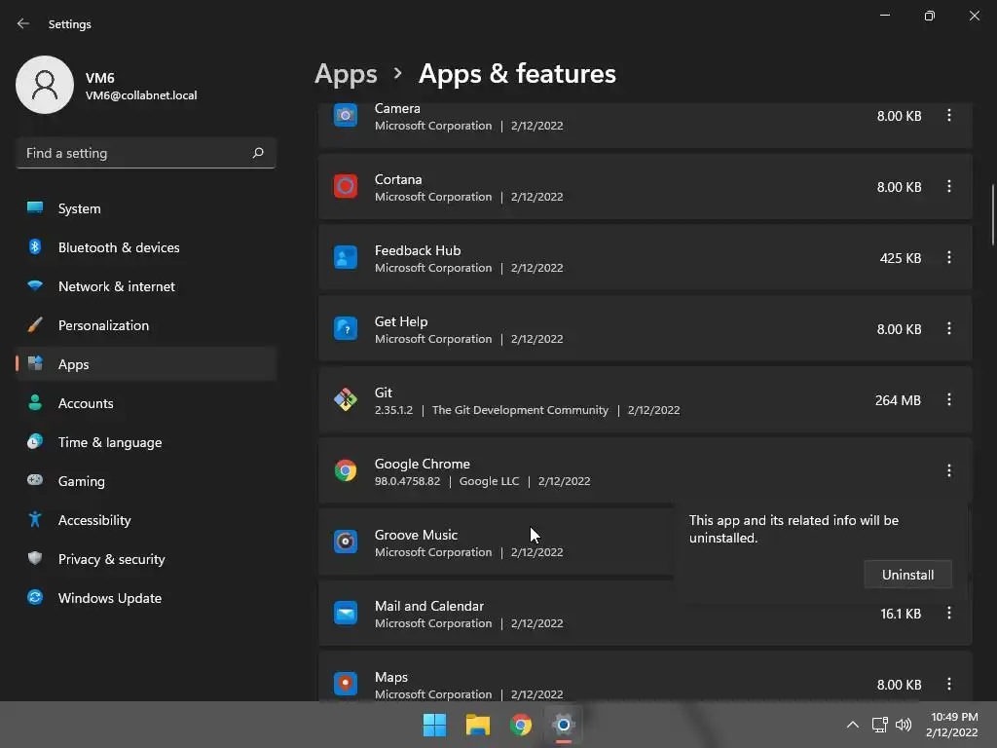The image size is (997, 748).
Task: Click the Git app icon
Action: [346, 400]
